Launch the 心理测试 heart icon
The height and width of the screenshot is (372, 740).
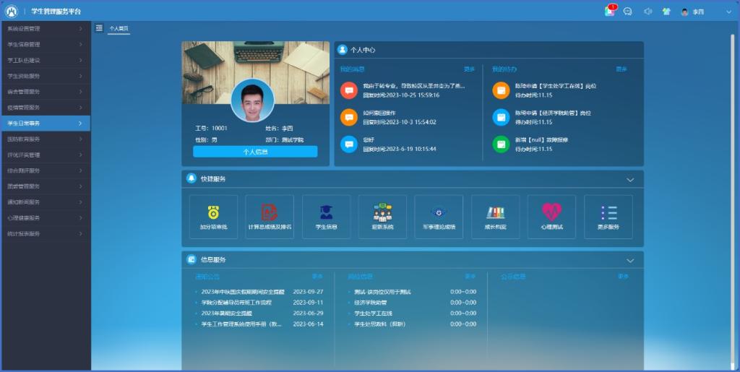(551, 213)
